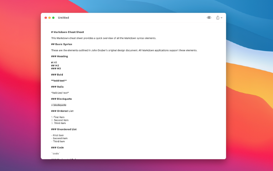The height and width of the screenshot is (171, 273).
Task: Select the '## H2' line
Action: coord(55,65)
